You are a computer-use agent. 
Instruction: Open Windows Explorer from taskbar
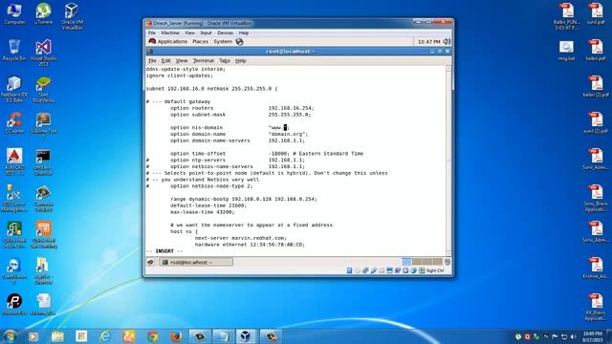[x=57, y=336]
